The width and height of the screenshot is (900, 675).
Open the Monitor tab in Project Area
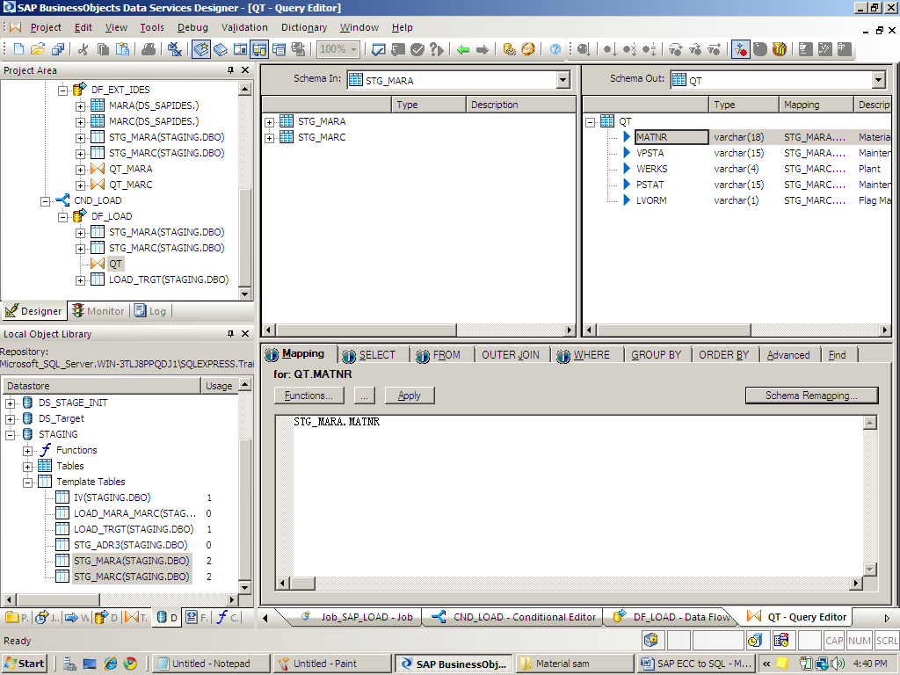pyautogui.click(x=98, y=311)
